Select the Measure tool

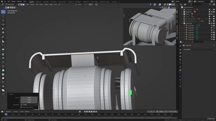click(3, 41)
